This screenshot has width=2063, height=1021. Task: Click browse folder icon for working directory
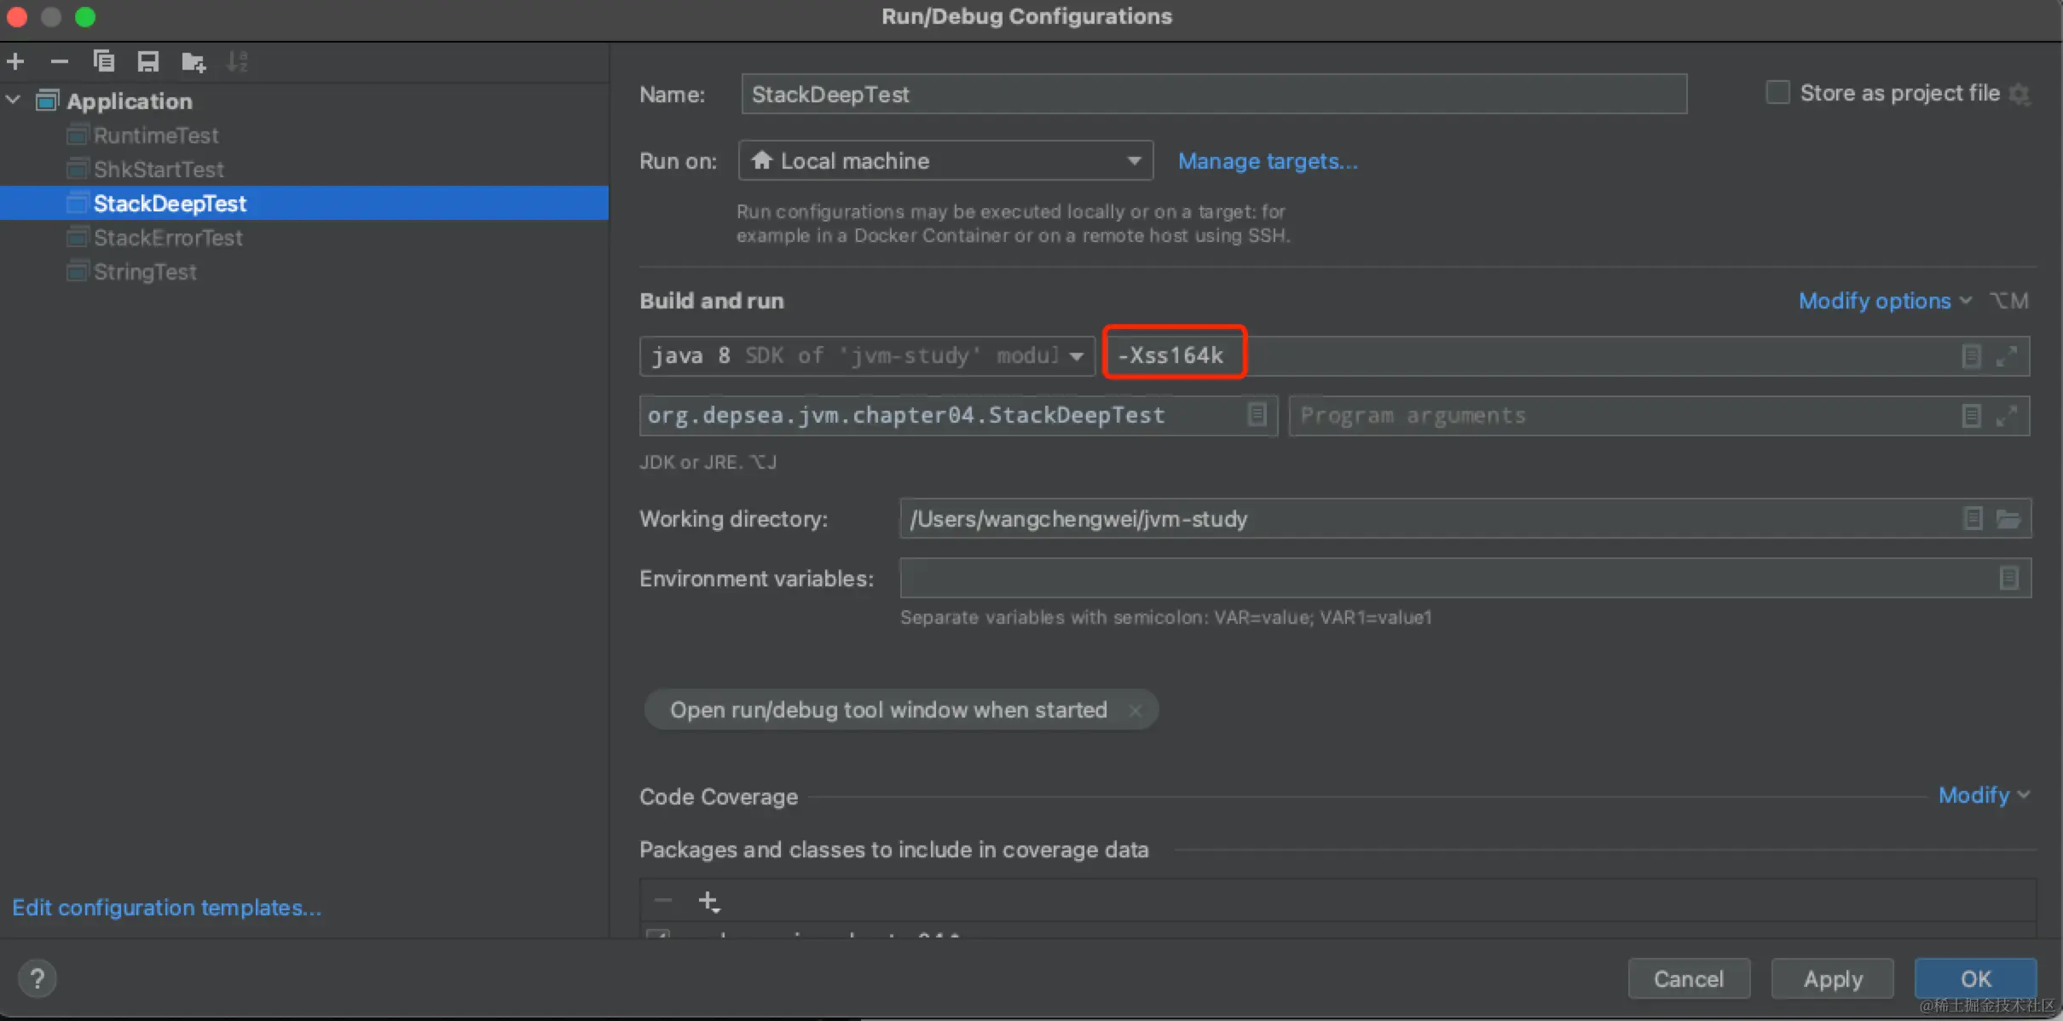tap(2008, 519)
